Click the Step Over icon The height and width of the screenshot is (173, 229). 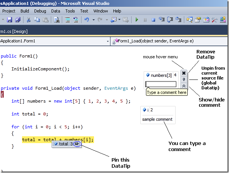tap(170, 20)
